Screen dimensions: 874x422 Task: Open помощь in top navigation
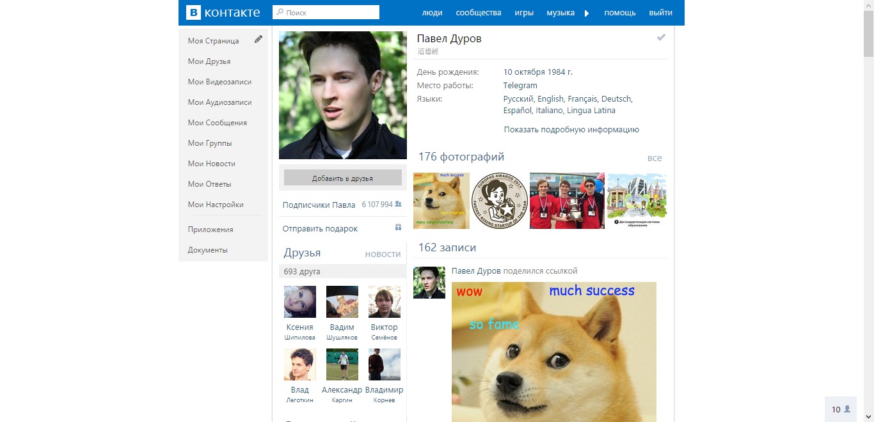pos(620,12)
